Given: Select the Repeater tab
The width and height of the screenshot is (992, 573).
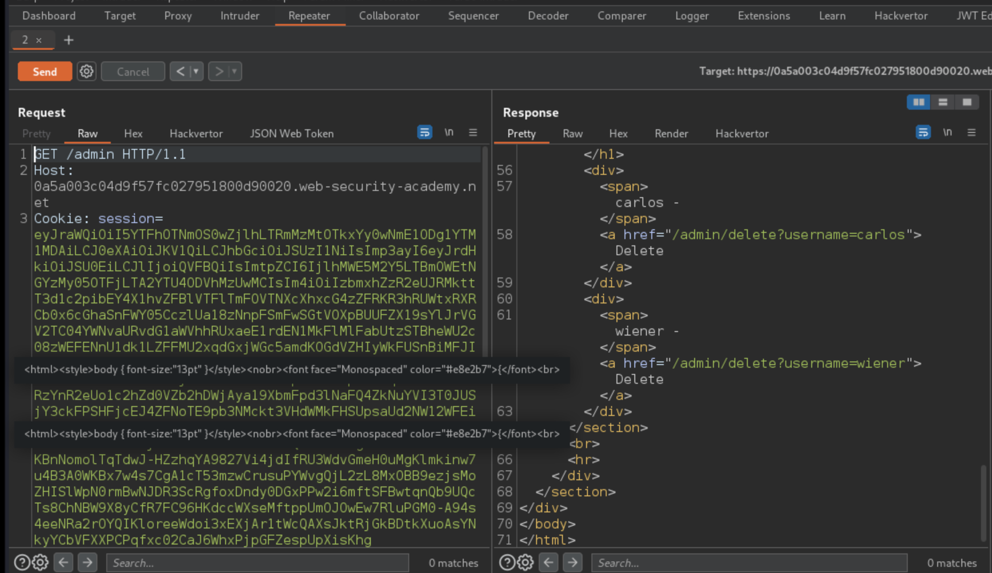Looking at the screenshot, I should click(309, 16).
